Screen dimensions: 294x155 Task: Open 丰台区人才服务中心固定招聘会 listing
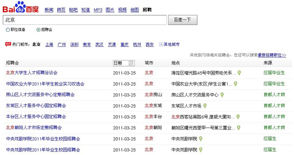point(36,117)
